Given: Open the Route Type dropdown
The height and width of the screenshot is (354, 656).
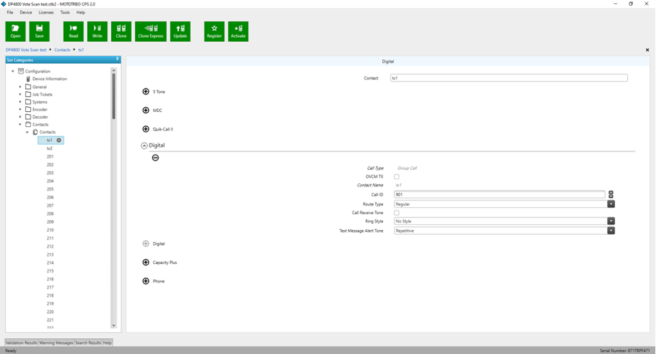Looking at the screenshot, I should pyautogui.click(x=611, y=204).
